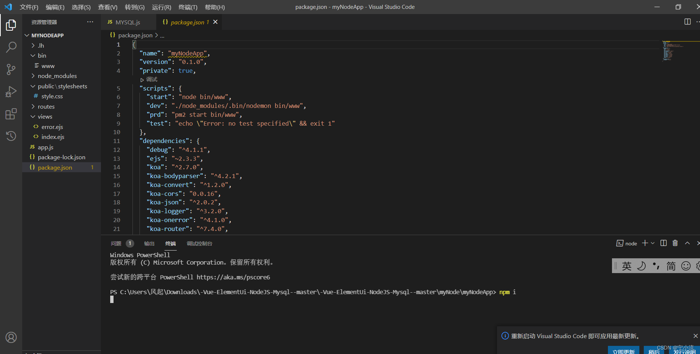
Task: Open the 选择(S) menu
Action: (x=81, y=7)
